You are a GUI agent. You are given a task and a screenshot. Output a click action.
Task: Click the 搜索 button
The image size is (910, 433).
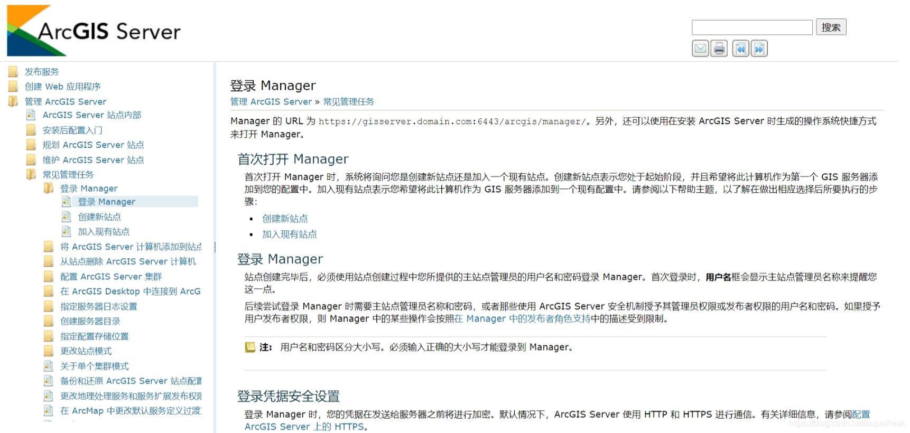(831, 27)
